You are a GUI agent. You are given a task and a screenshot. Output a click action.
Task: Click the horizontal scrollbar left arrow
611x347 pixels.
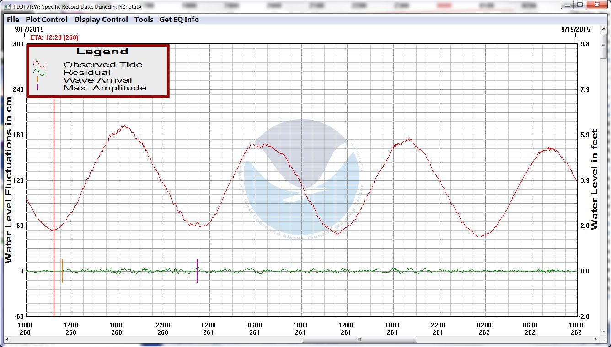tap(7, 339)
